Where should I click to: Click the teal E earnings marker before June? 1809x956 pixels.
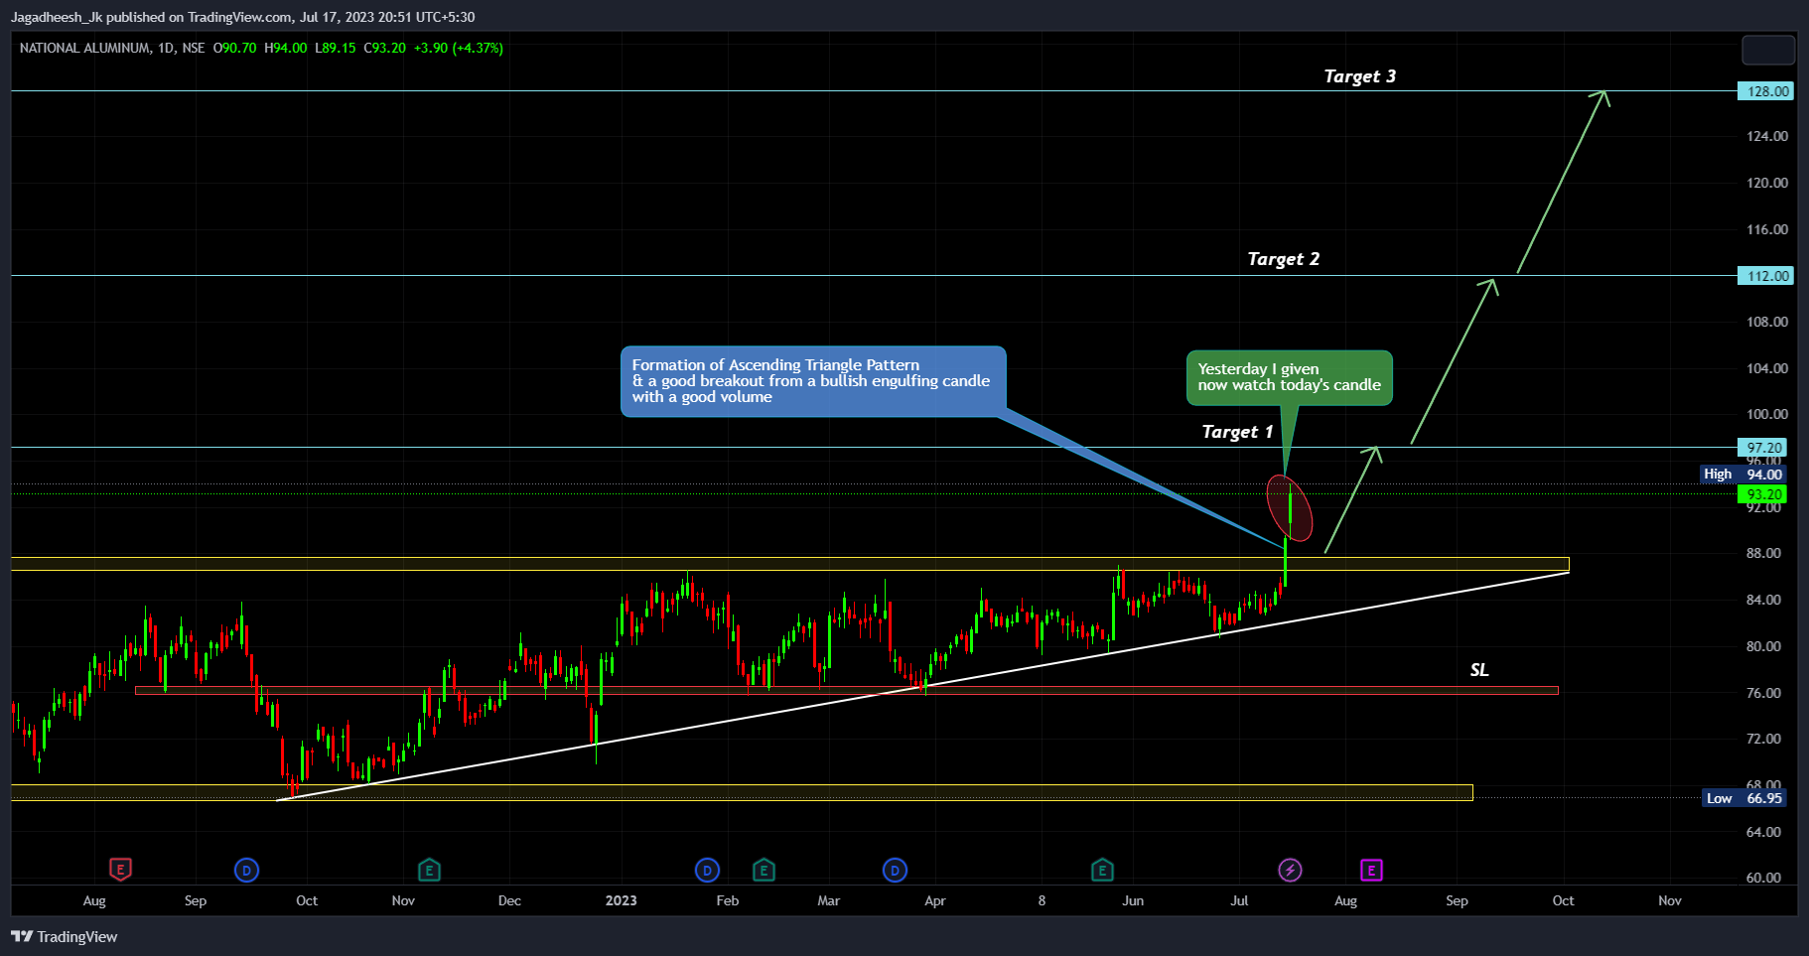point(1102,871)
